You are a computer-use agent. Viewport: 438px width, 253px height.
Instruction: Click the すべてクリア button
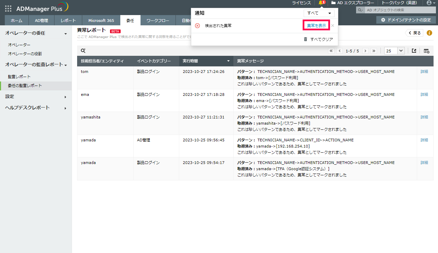[x=318, y=39]
